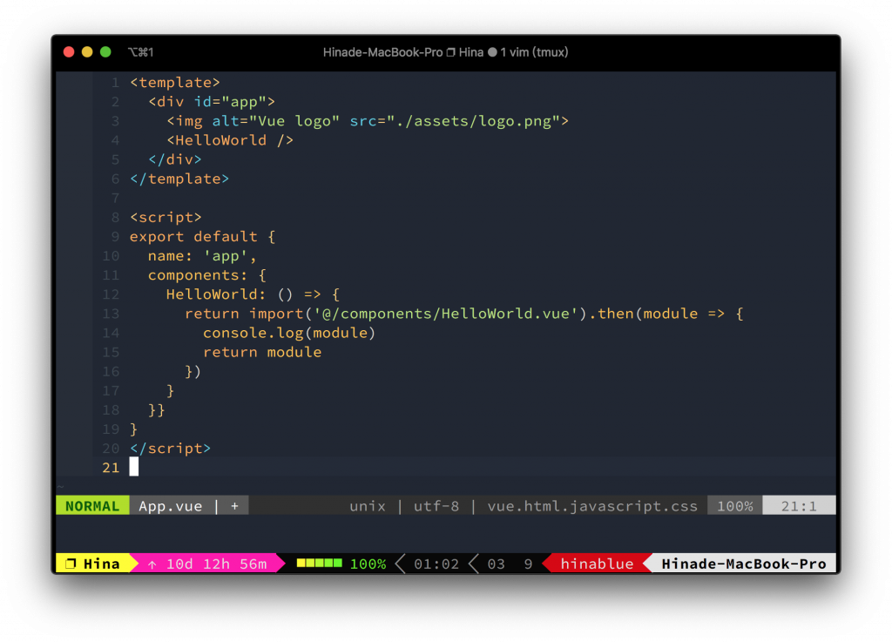Viewport: 892px width, 642px height.
Task: Click the App.vue filename in statusline
Action: [171, 505]
